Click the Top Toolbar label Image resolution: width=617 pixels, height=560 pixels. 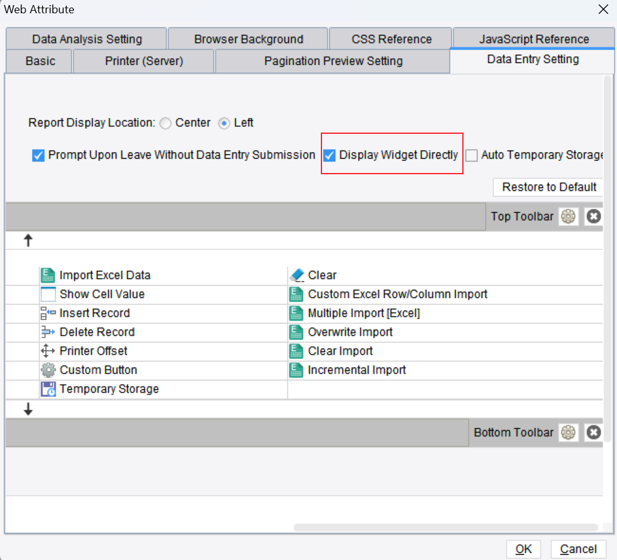[x=522, y=217]
